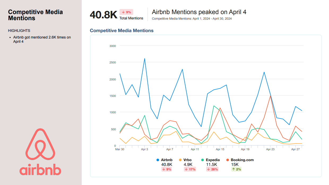This screenshot has height=185, width=329.
Task: Click the Vrbo 17% decrease badge
Action: (190, 169)
